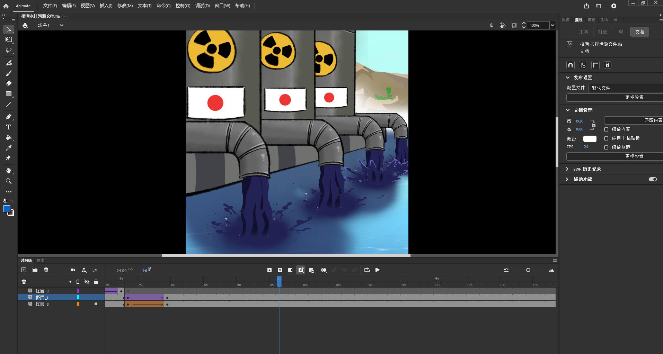Open the Control menu (控制)
Viewport: 663px width, 354px height.
pos(183,6)
